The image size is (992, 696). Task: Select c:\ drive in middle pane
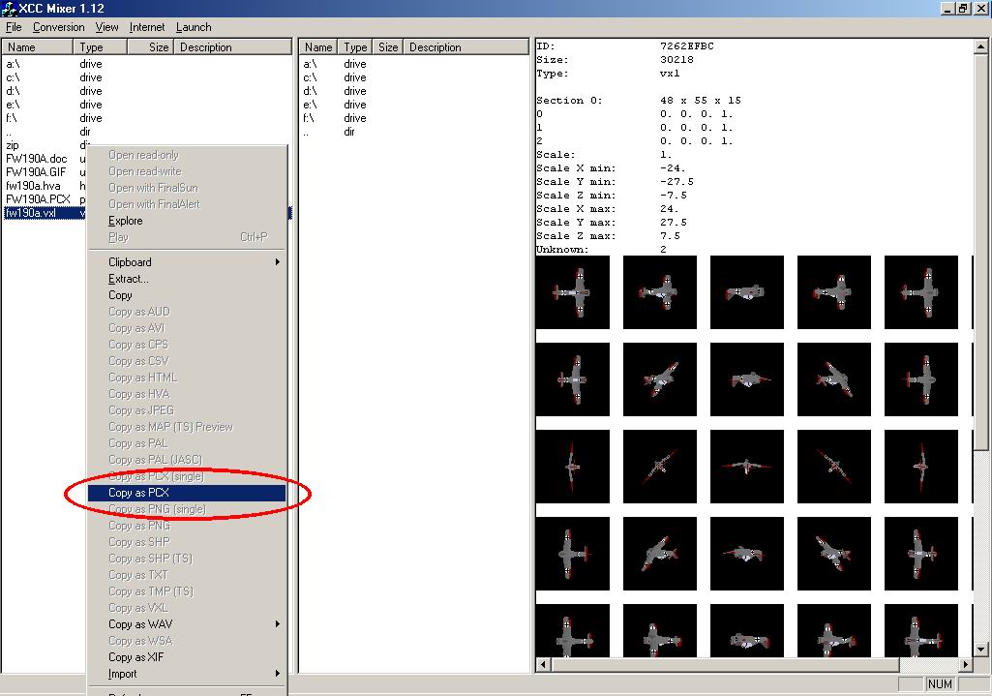pyautogui.click(x=310, y=77)
